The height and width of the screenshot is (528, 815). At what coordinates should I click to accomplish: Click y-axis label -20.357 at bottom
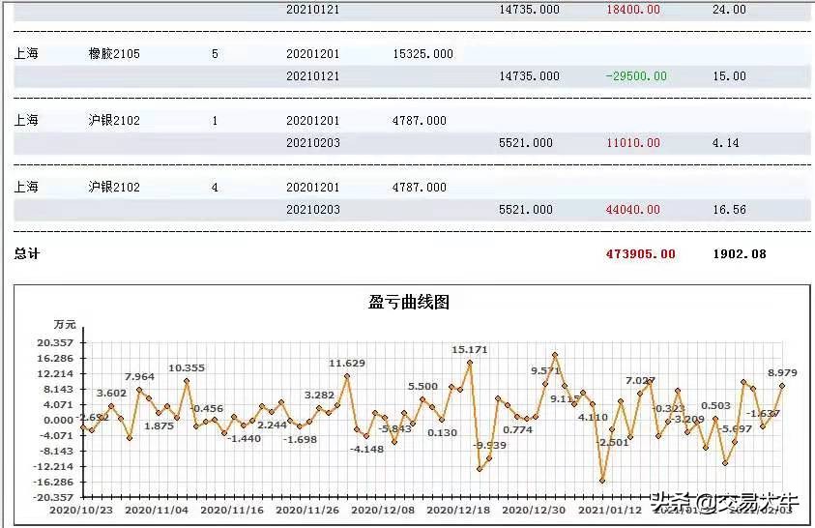53,497
